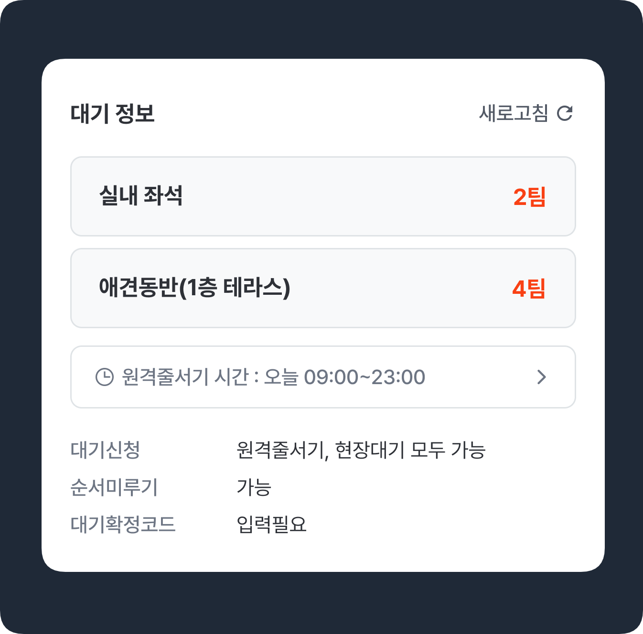Click the 순서미루기 label
This screenshot has height=634, width=643.
114,487
